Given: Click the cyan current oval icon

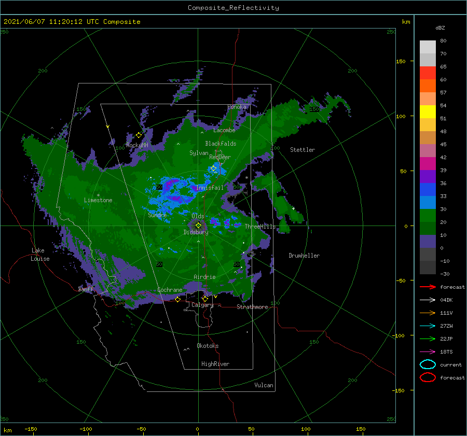Looking at the screenshot, I should 428,364.
